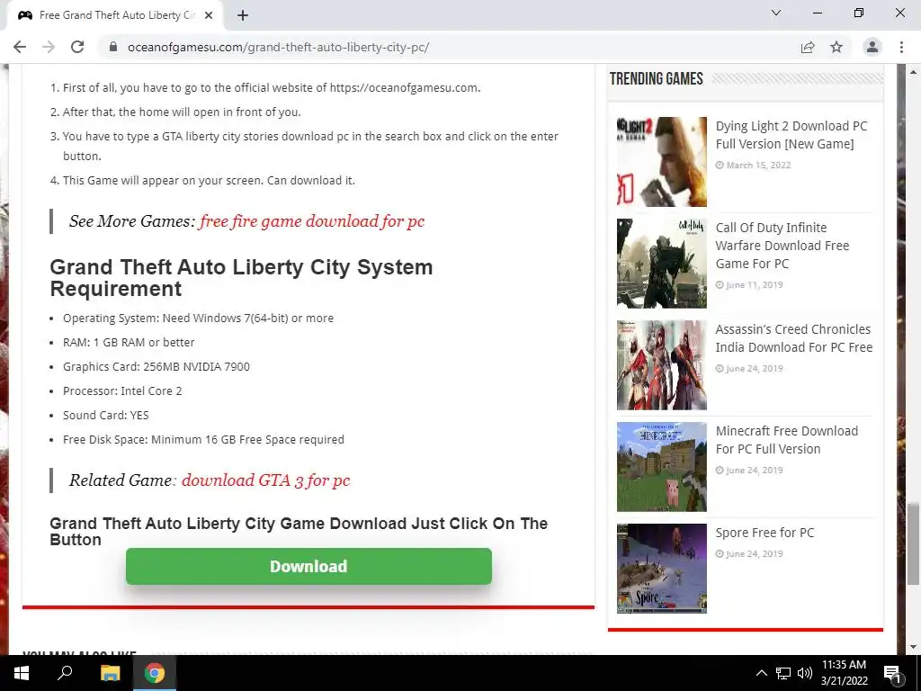Show hidden system tray icons

tap(761, 673)
